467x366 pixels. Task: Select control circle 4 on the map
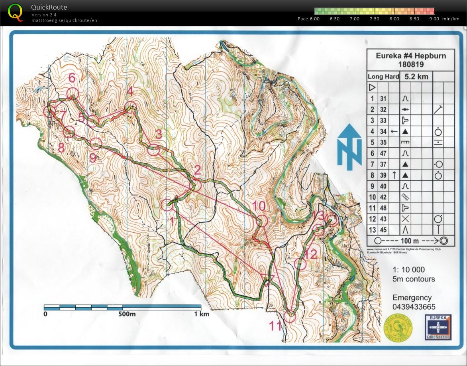131,107
